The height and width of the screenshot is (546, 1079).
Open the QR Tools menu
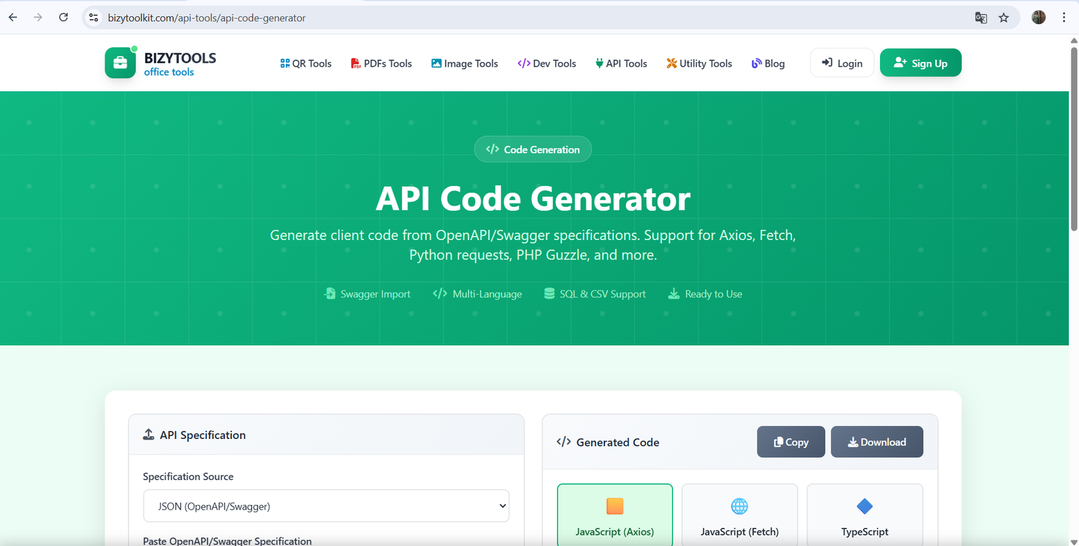click(306, 63)
